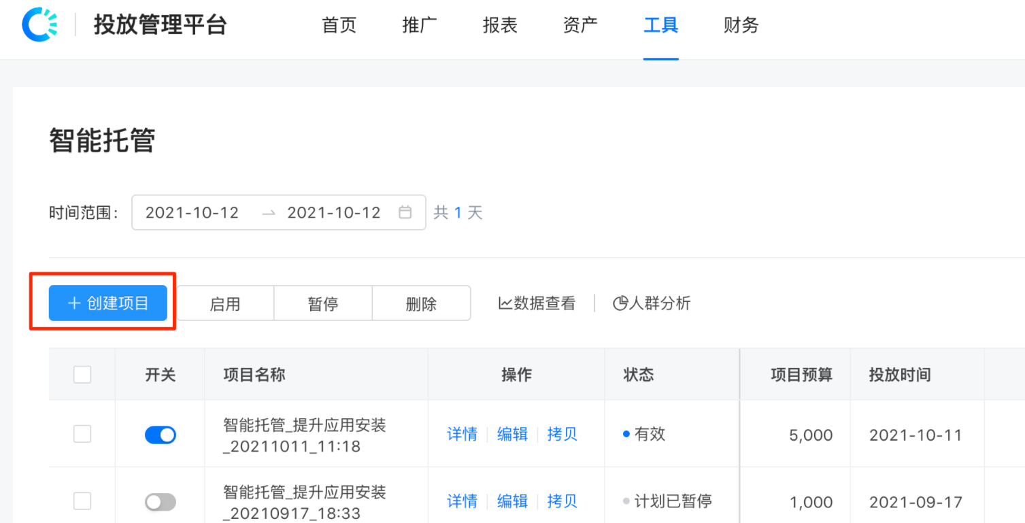Check the first project row checkbox
The image size is (1025, 523).
pyautogui.click(x=82, y=433)
